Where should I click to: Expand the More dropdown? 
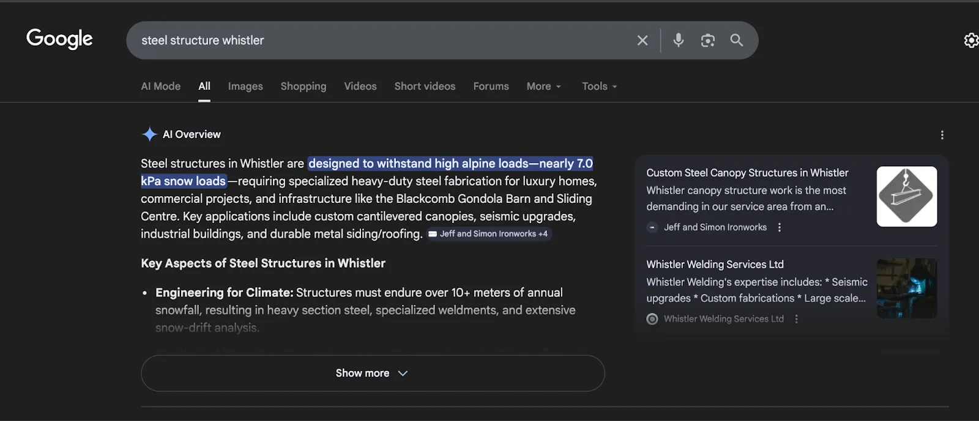pyautogui.click(x=544, y=86)
